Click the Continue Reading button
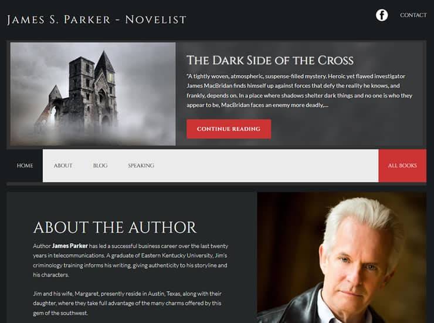 (229, 129)
